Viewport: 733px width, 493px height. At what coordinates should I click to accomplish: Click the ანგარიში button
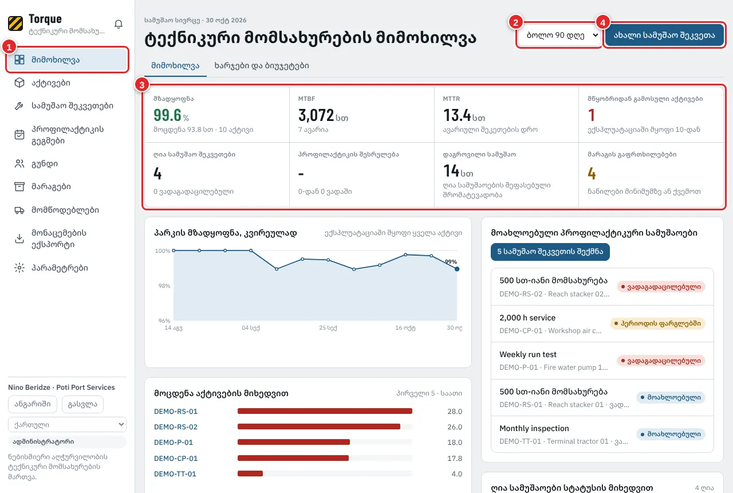[x=33, y=404]
